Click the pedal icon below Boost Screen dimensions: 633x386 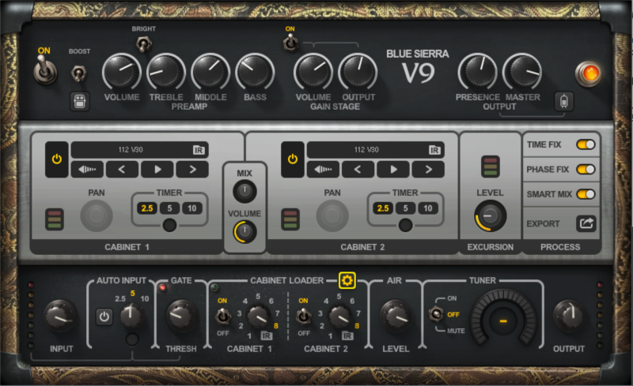[80, 101]
